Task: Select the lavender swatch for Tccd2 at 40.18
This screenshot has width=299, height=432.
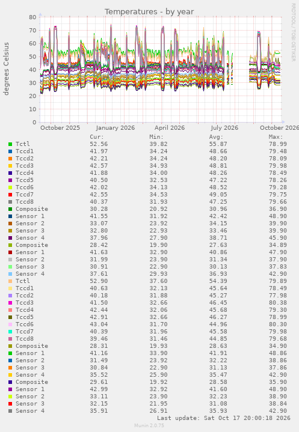Action: point(10,296)
